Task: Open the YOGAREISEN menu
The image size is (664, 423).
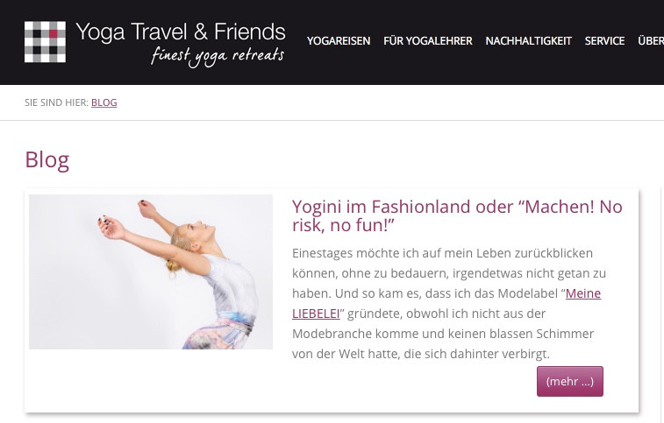Action: click(339, 41)
